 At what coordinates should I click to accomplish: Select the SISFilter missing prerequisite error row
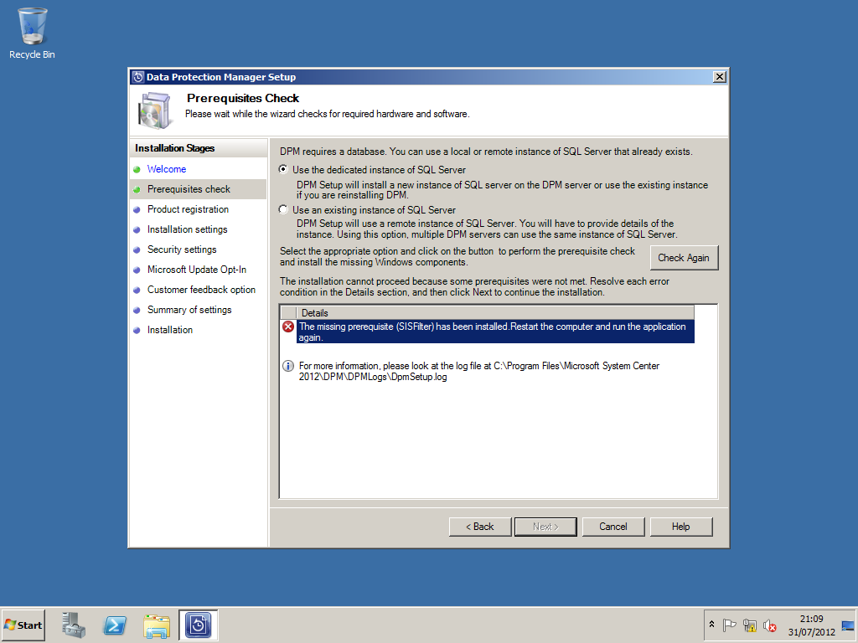(496, 332)
